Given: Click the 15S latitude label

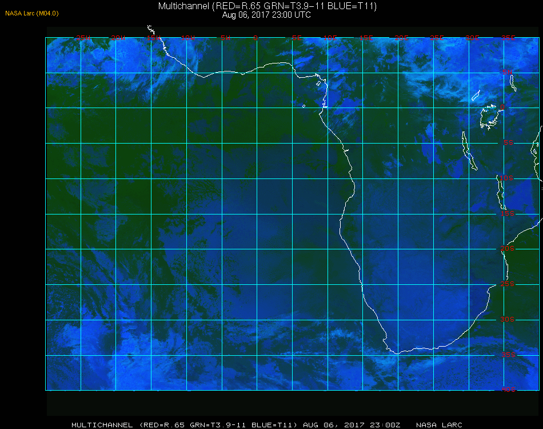Looking at the screenshot, I should pos(508,213).
